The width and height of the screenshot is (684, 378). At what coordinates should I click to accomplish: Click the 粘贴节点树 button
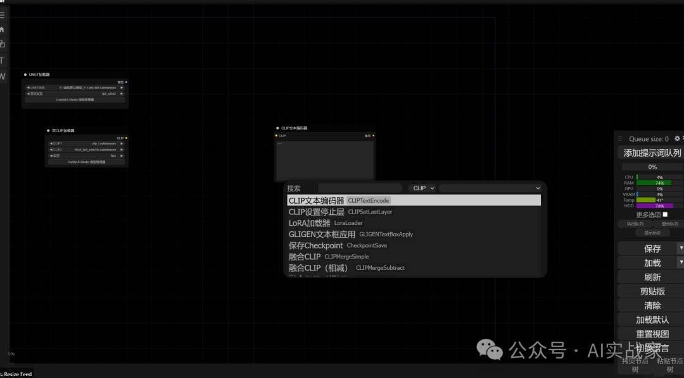(669, 365)
